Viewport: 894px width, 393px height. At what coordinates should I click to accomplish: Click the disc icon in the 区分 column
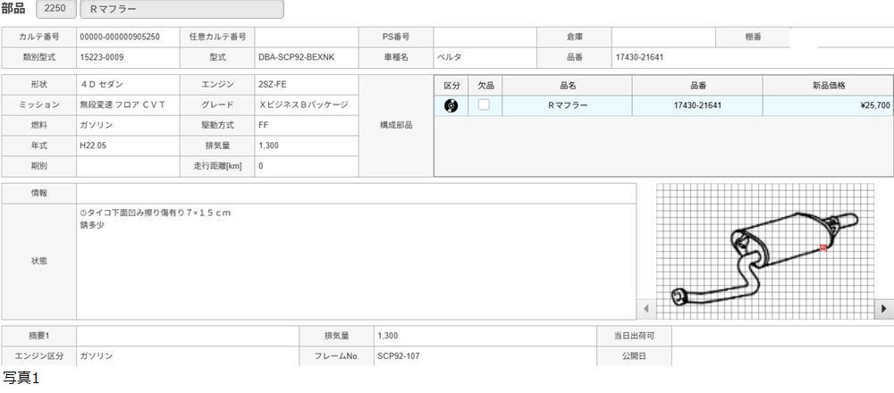pos(451,105)
